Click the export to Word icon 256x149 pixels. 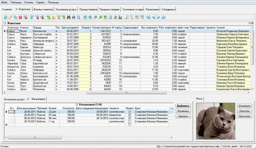pyautogui.click(x=95, y=17)
